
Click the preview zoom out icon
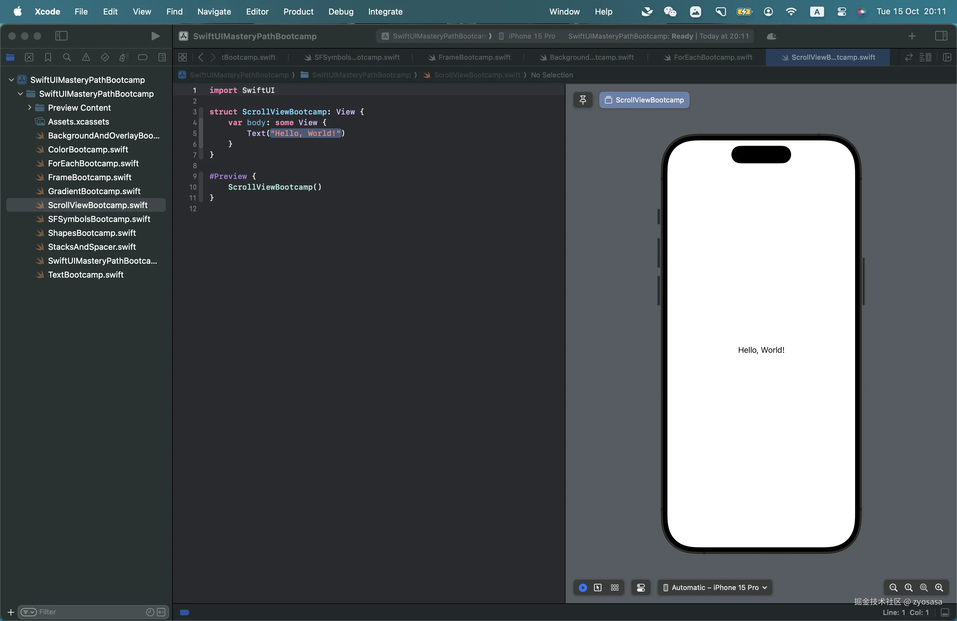tap(893, 588)
